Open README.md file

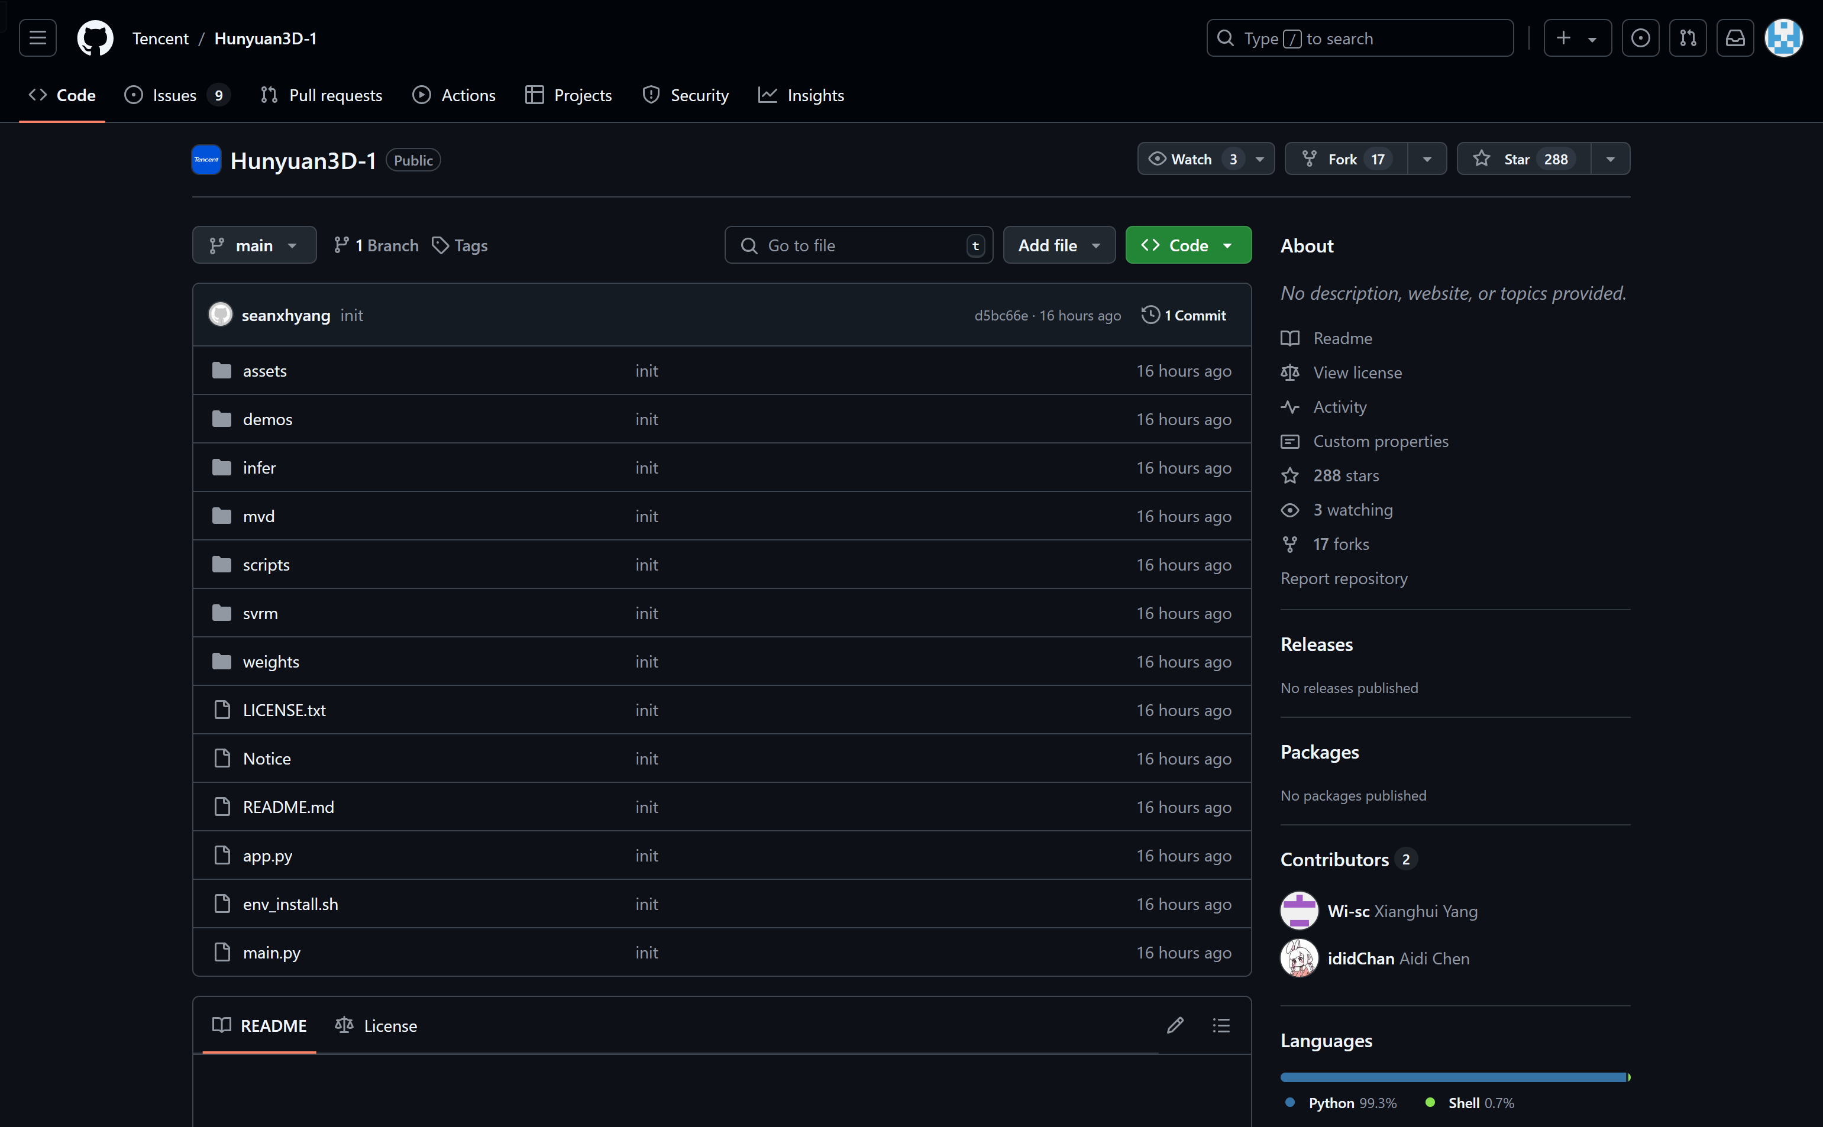[289, 807]
